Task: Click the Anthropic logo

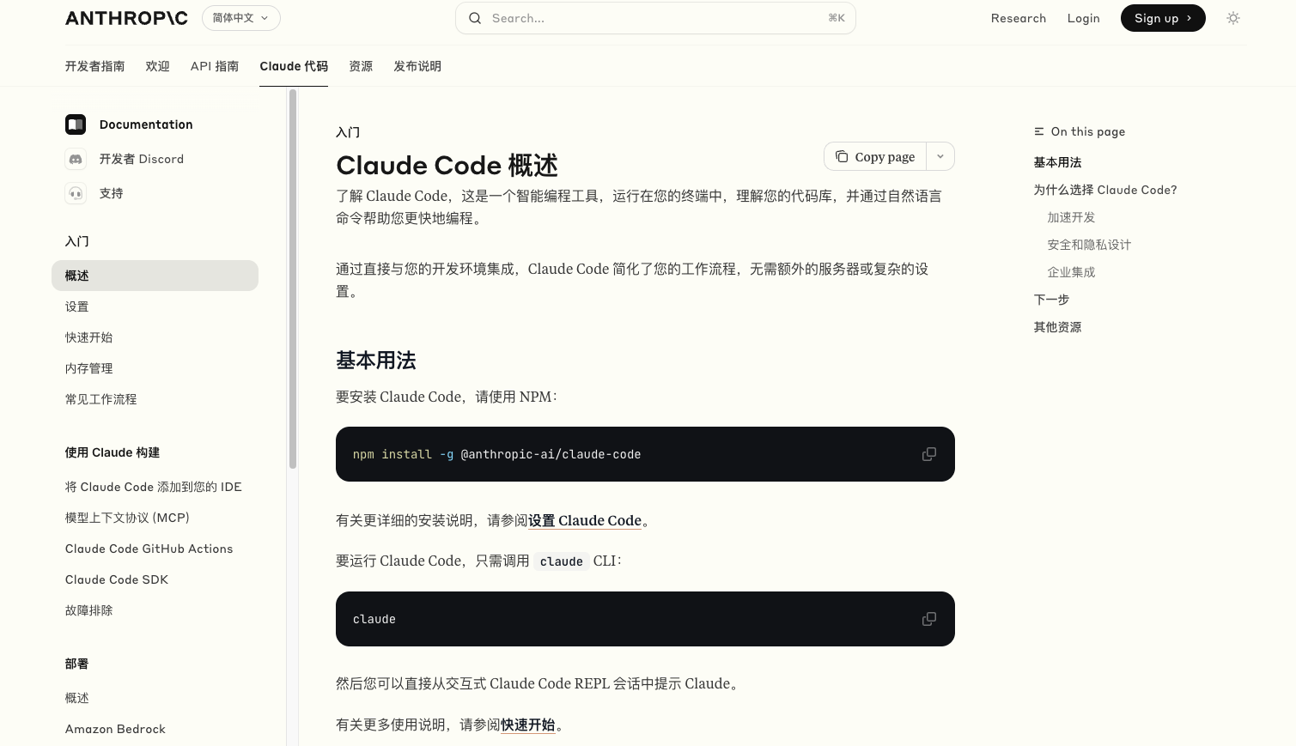Action: tap(126, 18)
